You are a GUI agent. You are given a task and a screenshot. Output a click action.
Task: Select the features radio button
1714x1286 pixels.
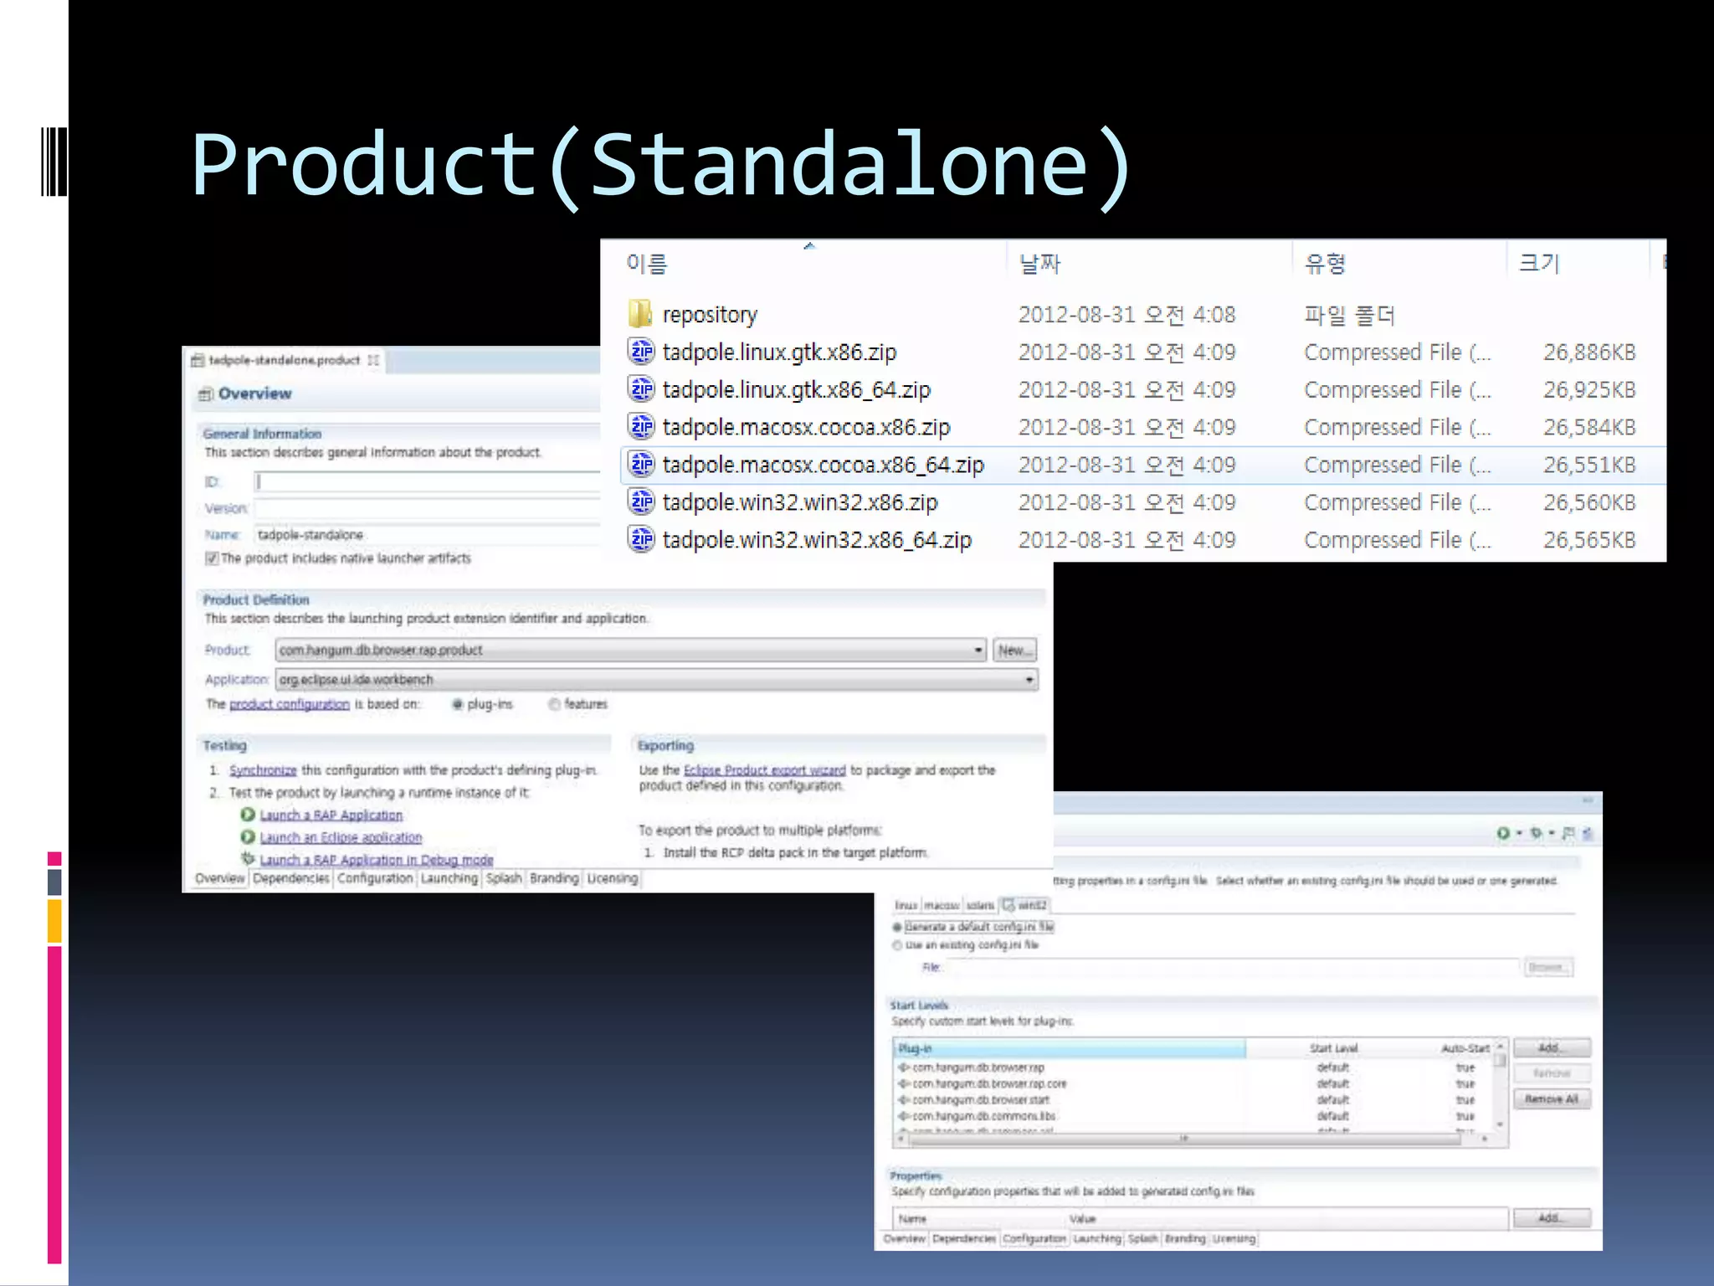coord(554,704)
